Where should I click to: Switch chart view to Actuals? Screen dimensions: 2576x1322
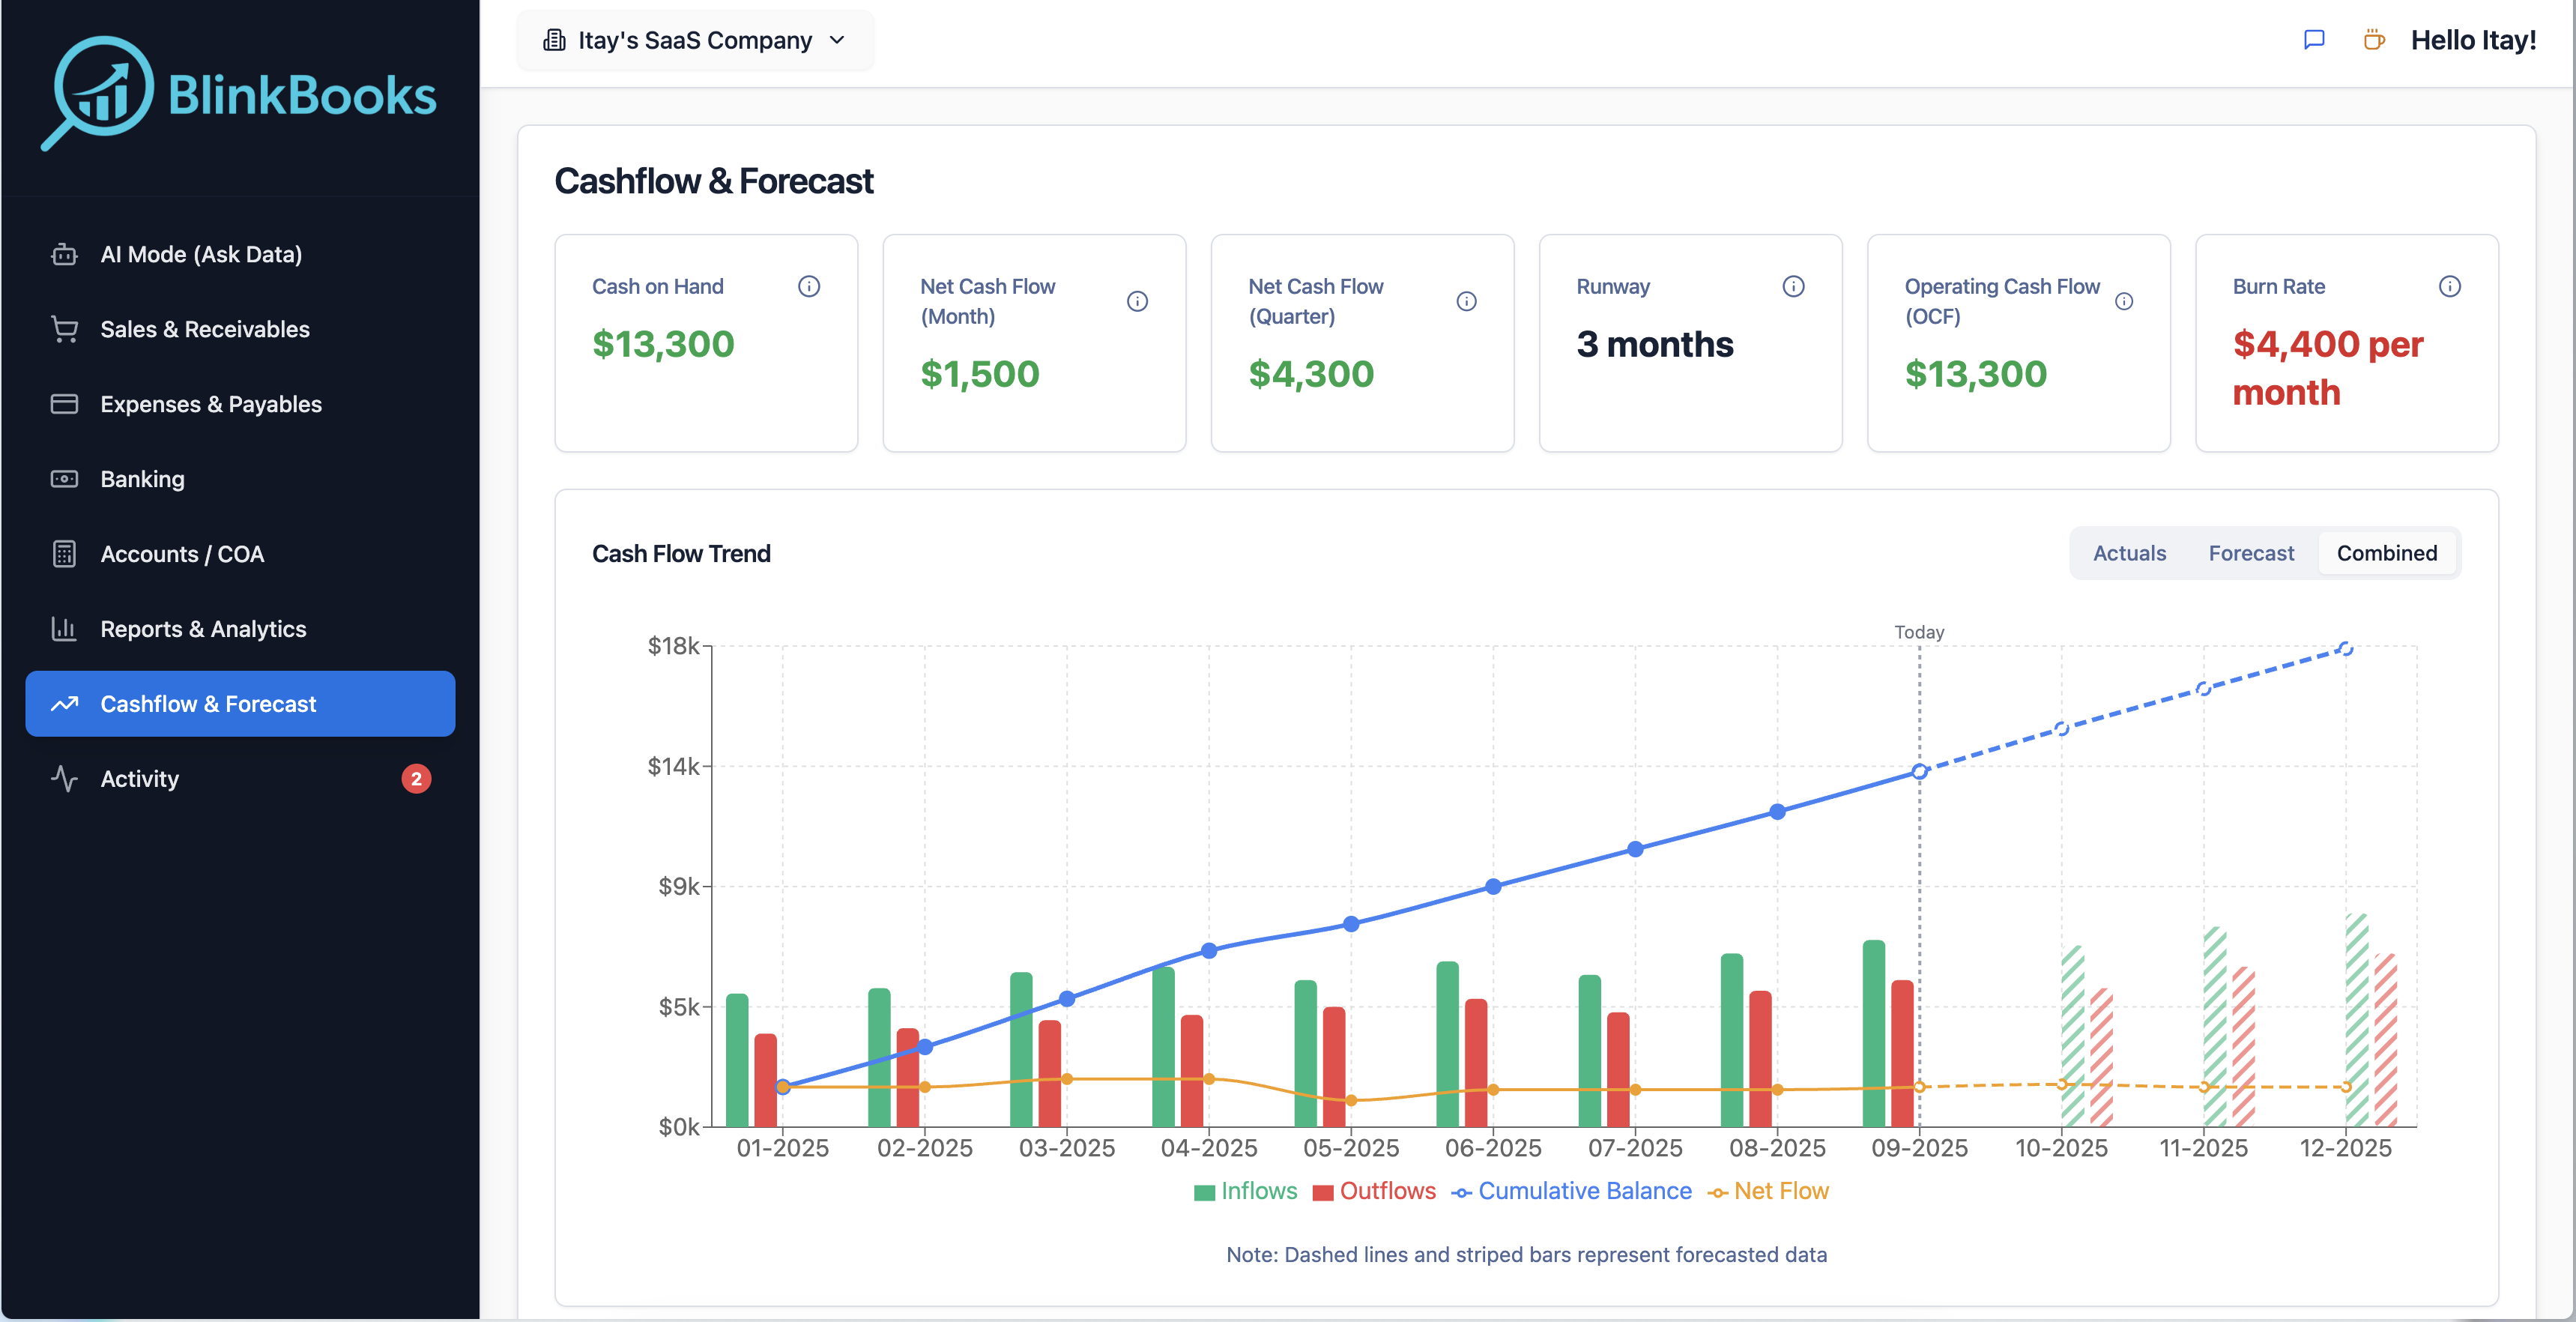tap(2129, 553)
